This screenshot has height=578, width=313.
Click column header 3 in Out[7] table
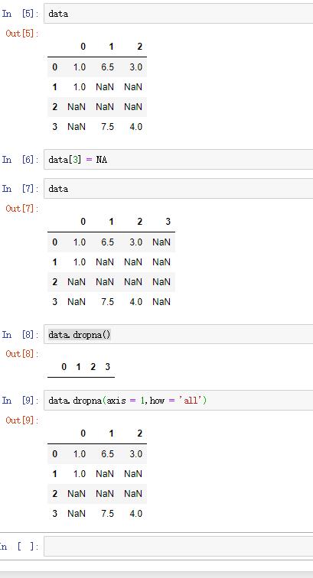coord(168,222)
